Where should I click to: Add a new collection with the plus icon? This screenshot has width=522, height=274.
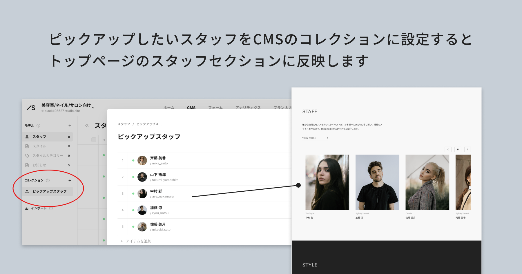click(70, 180)
